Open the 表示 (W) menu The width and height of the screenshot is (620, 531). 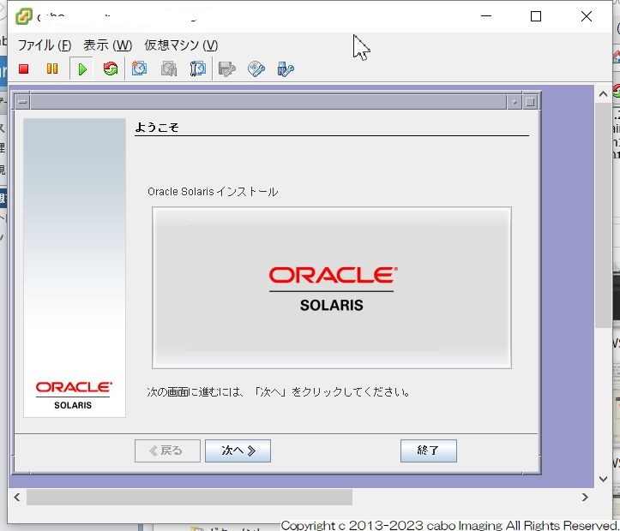tap(107, 45)
